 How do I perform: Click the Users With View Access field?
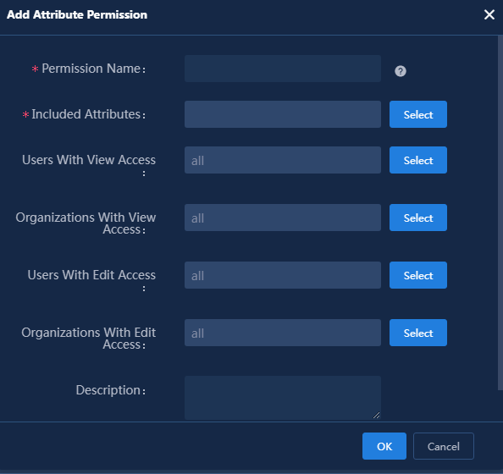pos(283,160)
